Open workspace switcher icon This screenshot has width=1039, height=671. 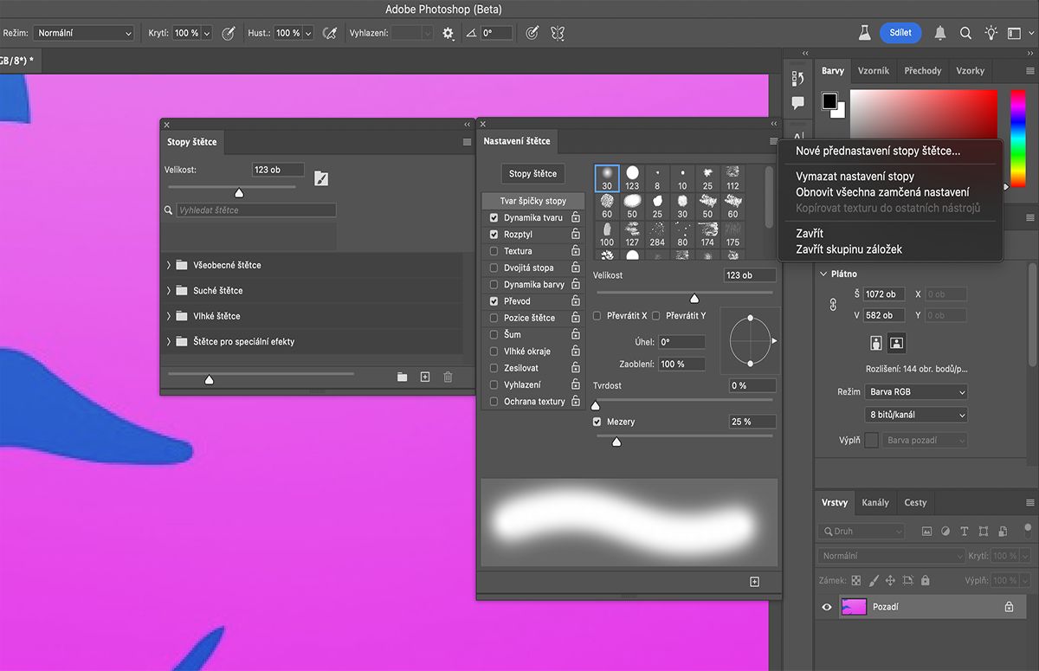tap(1015, 33)
